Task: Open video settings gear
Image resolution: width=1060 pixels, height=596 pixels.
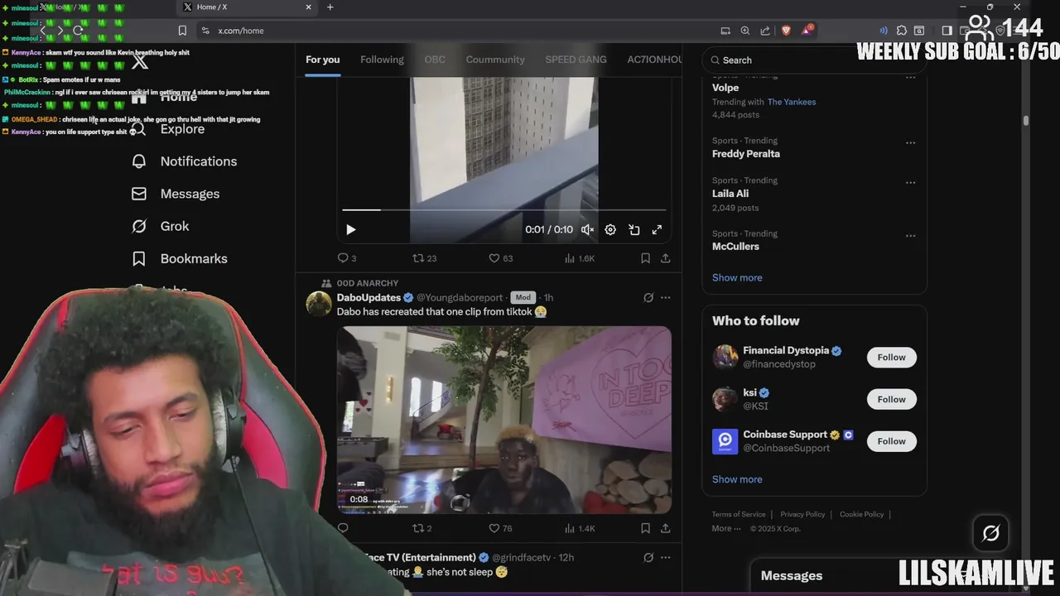Action: point(610,230)
